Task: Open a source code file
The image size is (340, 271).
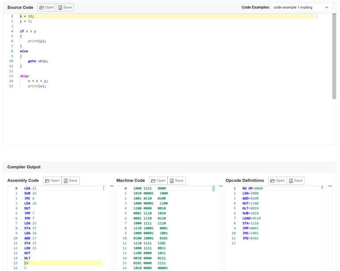Action: click(46, 8)
